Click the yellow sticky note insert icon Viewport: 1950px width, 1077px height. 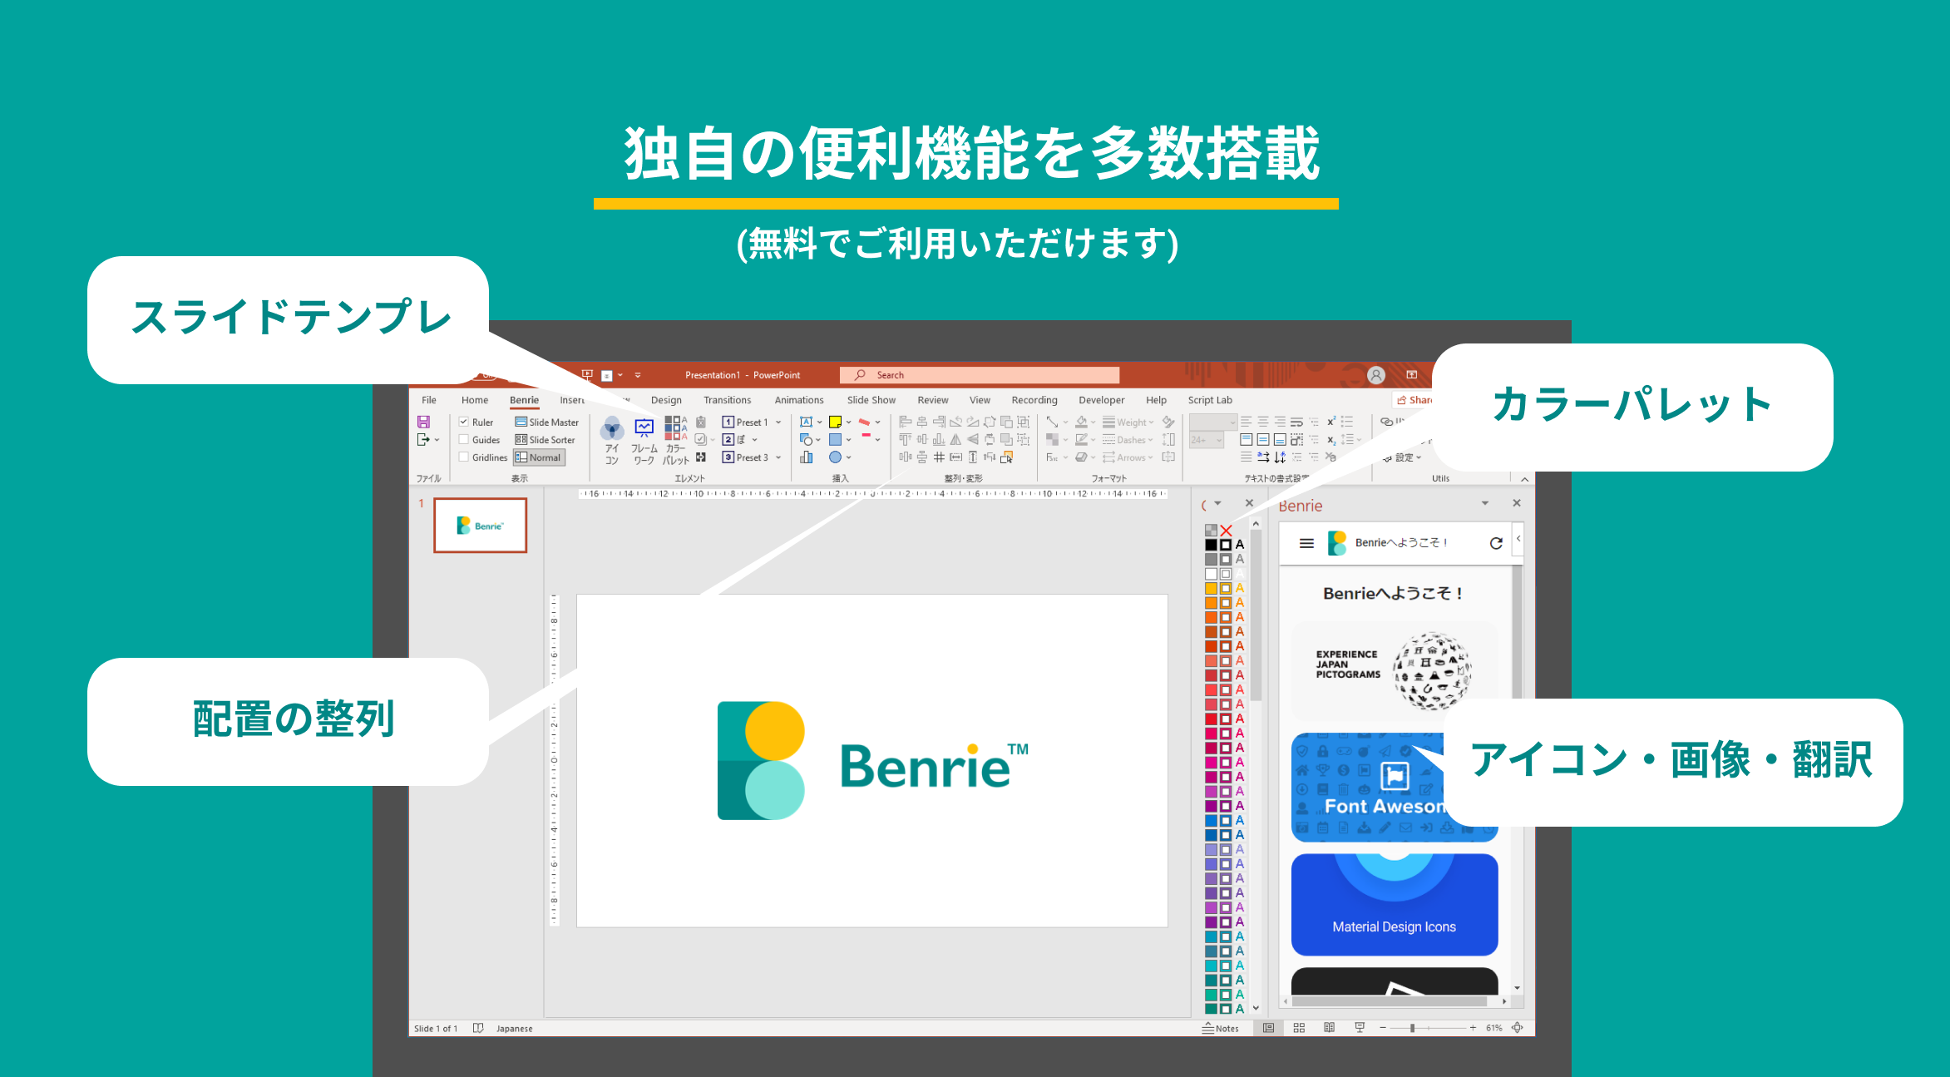[x=835, y=422]
